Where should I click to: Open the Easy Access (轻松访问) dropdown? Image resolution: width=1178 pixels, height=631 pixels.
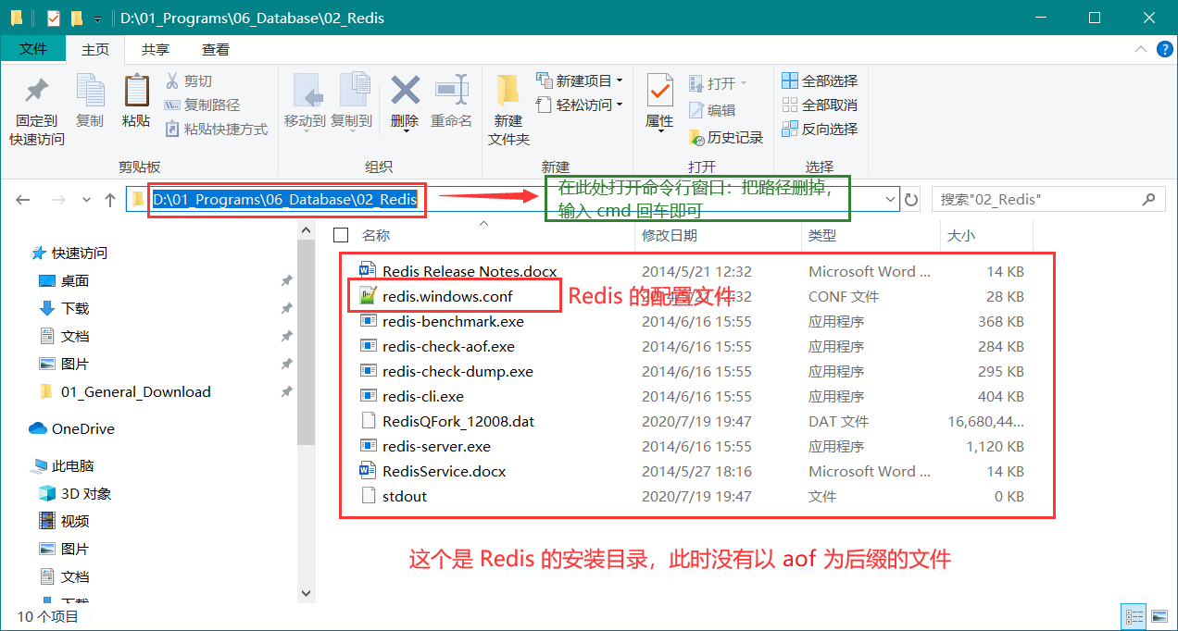[580, 105]
